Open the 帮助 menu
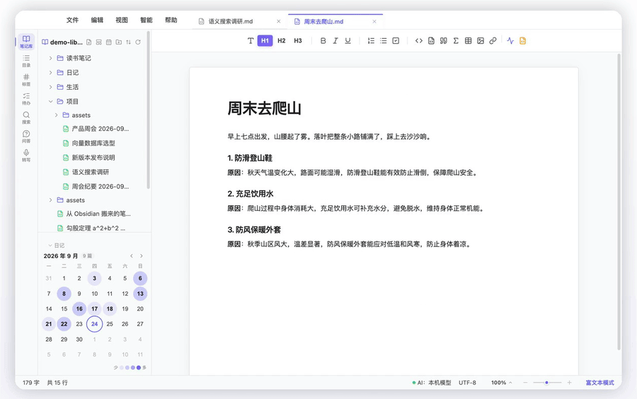 (x=171, y=20)
